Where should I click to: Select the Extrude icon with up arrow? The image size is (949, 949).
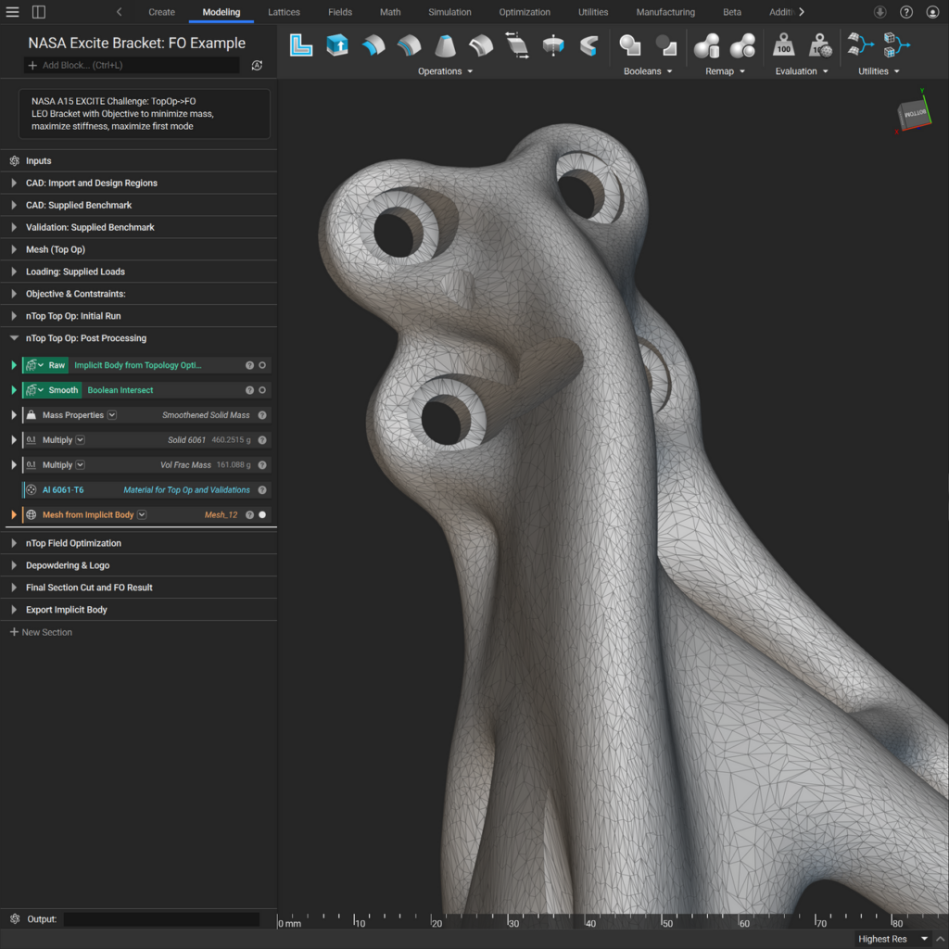(337, 45)
